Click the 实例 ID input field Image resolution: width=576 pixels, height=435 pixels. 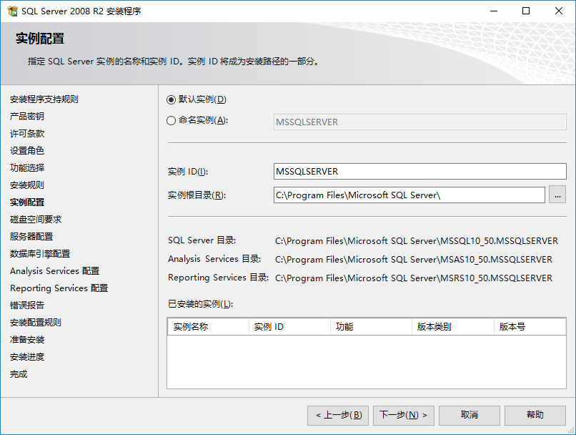pos(419,171)
